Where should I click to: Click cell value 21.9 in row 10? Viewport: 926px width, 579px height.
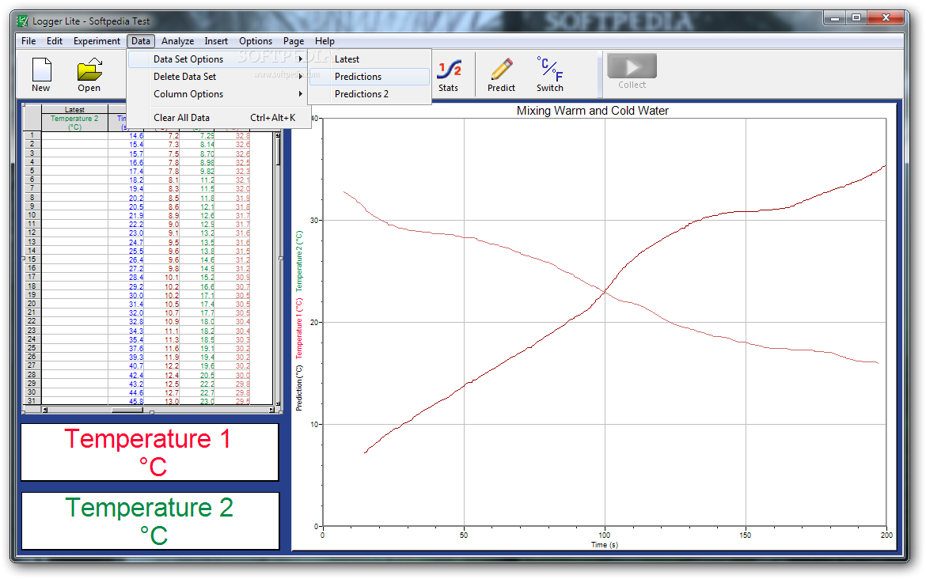point(136,215)
